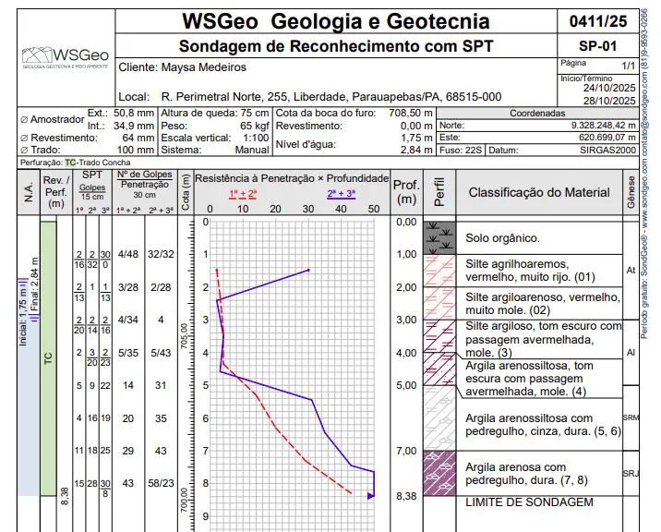The width and height of the screenshot is (661, 532).
Task: Select the Classificação do Material column header
Action: [x=539, y=192]
